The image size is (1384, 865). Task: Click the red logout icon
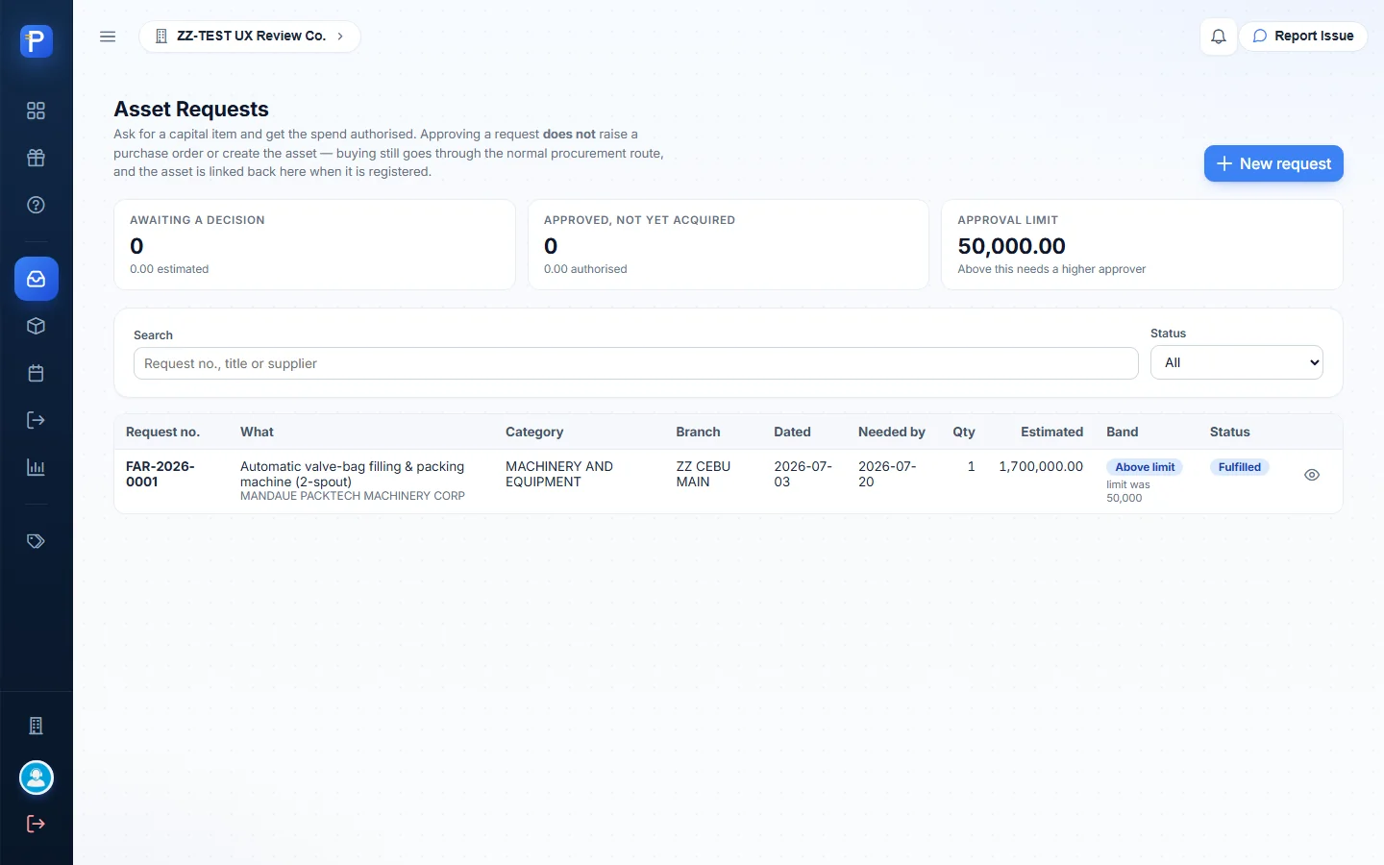(36, 824)
